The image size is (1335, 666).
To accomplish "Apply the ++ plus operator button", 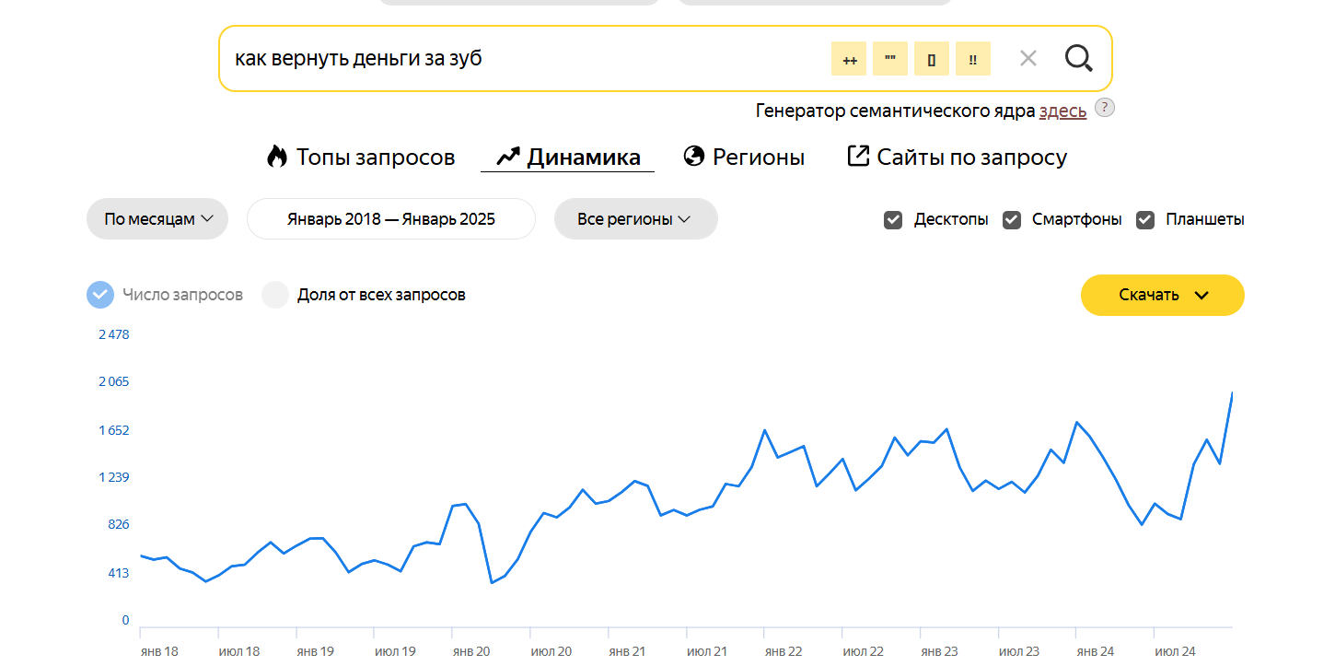I will tap(849, 59).
